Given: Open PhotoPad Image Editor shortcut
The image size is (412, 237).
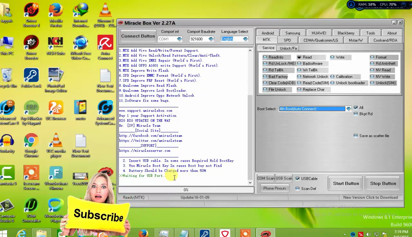Looking at the screenshot, I should [x=56, y=80].
